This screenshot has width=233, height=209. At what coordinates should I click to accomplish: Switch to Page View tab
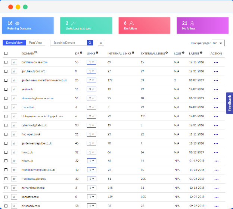click(x=35, y=43)
